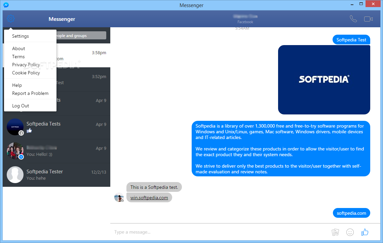Click the group photo avatar
The width and height of the screenshot is (383, 243).
(x=15, y=151)
